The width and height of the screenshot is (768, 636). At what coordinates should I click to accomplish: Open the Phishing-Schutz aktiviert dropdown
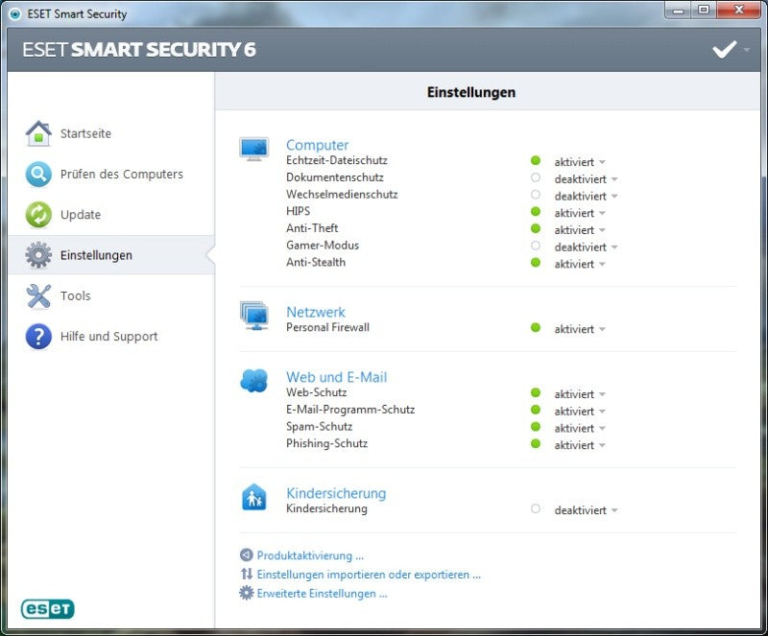[x=580, y=445]
